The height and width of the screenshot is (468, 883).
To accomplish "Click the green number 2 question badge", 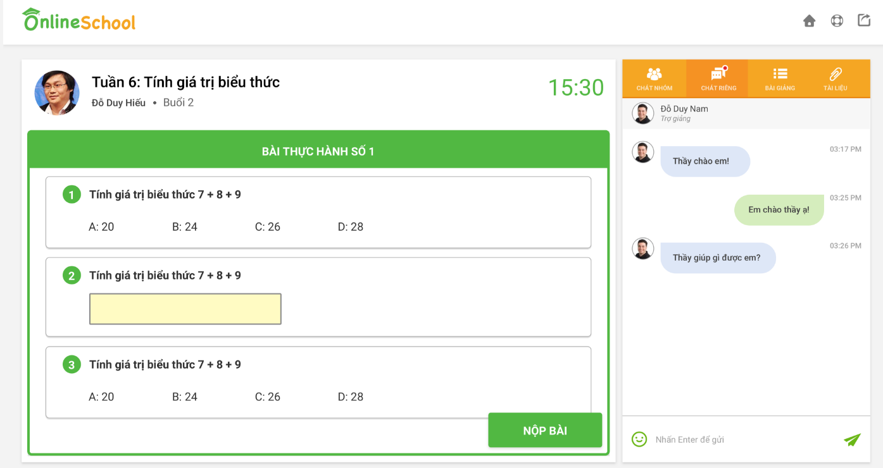I will pyautogui.click(x=72, y=276).
